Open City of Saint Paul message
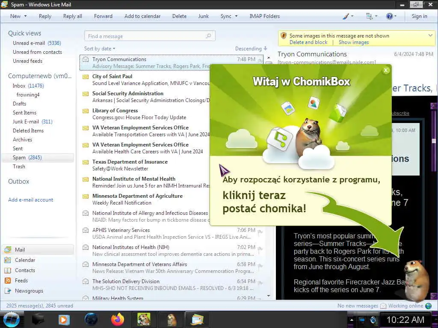 (x=145, y=80)
